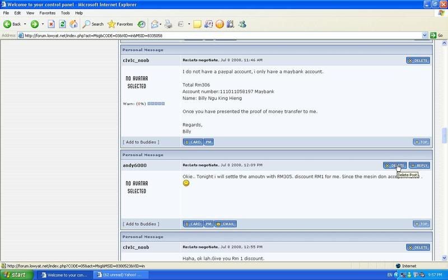448x280 pixels.
Task: Click the Search magnifier button
Action: (x=93, y=24)
